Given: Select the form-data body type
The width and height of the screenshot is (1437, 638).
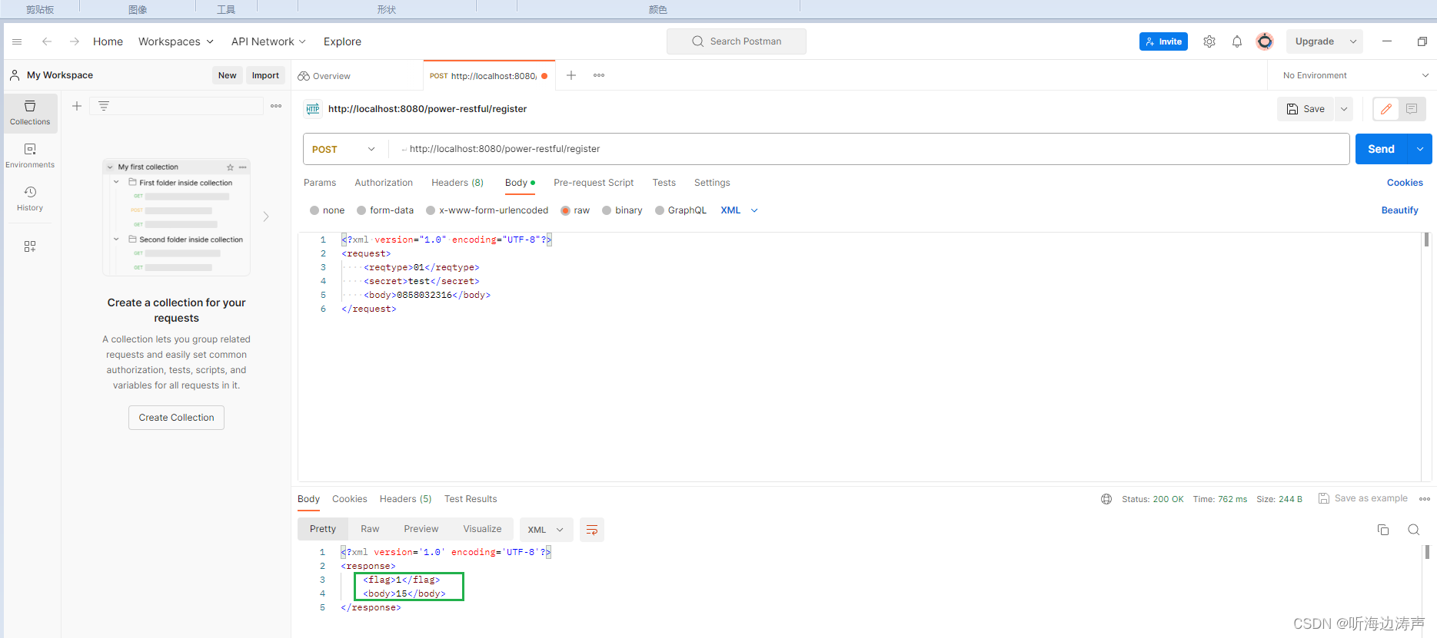Looking at the screenshot, I should [361, 210].
